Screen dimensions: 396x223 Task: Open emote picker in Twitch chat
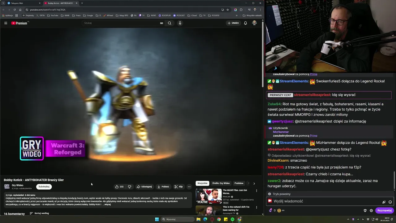pos(390,202)
